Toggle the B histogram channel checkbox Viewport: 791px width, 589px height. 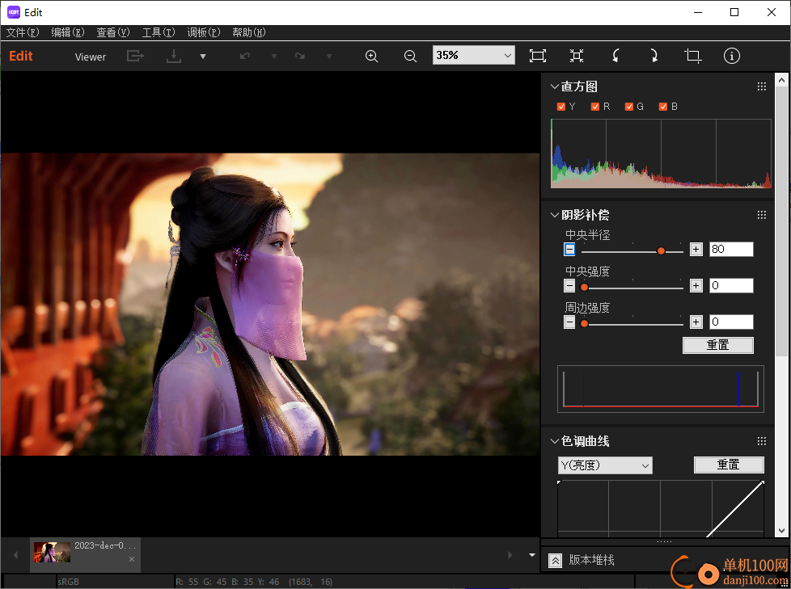click(x=663, y=107)
